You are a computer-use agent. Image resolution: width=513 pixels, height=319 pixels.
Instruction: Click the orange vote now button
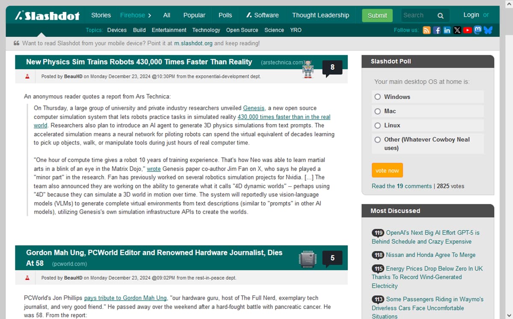387,171
